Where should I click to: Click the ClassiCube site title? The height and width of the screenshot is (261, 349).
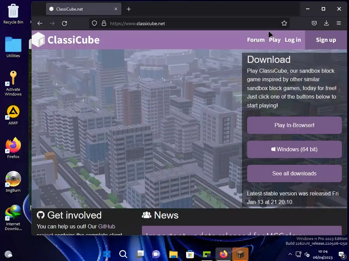(x=74, y=40)
